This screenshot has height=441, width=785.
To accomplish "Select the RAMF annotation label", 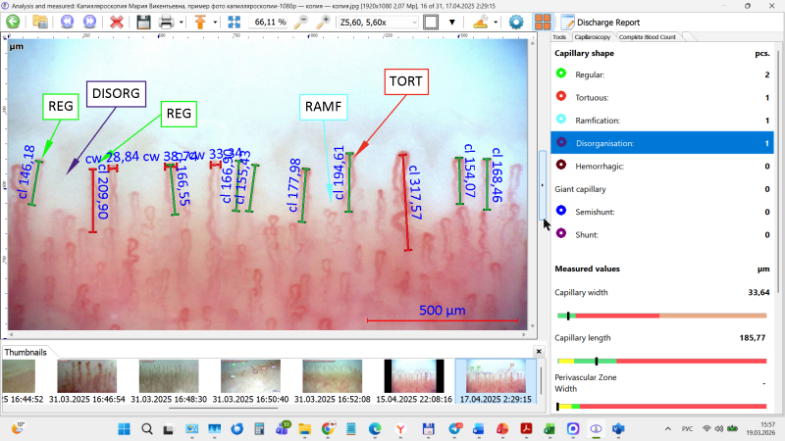I will click(x=324, y=107).
